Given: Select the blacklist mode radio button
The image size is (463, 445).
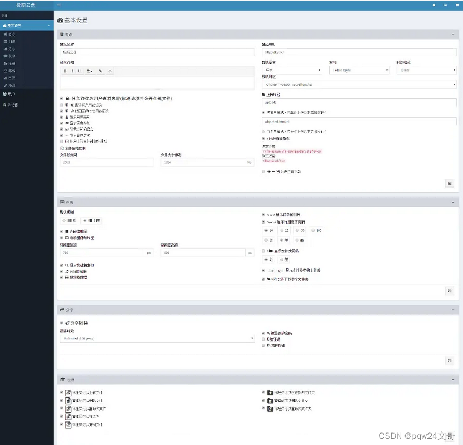Looking at the screenshot, I should [x=263, y=112].
